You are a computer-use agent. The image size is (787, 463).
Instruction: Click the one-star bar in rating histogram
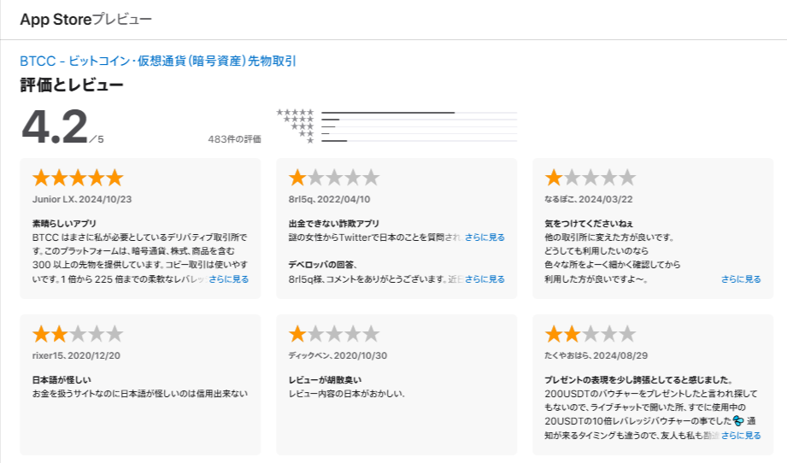coord(419,141)
